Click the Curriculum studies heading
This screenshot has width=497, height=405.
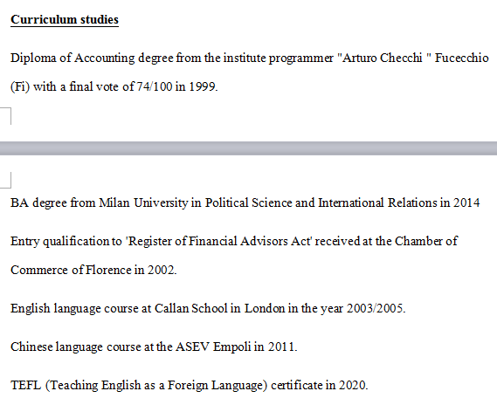tap(65, 19)
